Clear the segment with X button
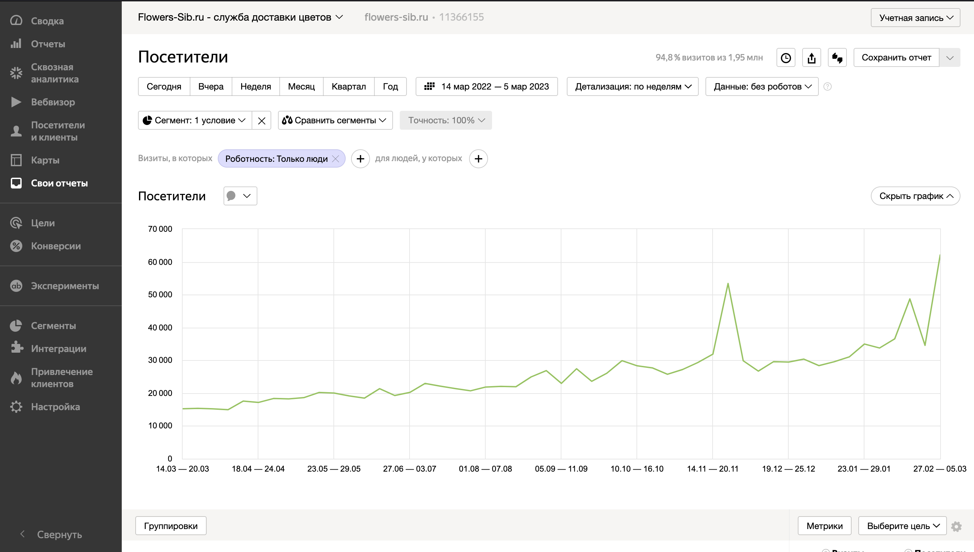This screenshot has height=552, width=974. pos(261,121)
